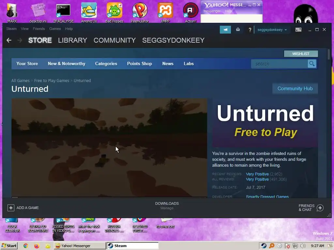Open DOWNLOADS Manage at bottom bar

click(167, 206)
